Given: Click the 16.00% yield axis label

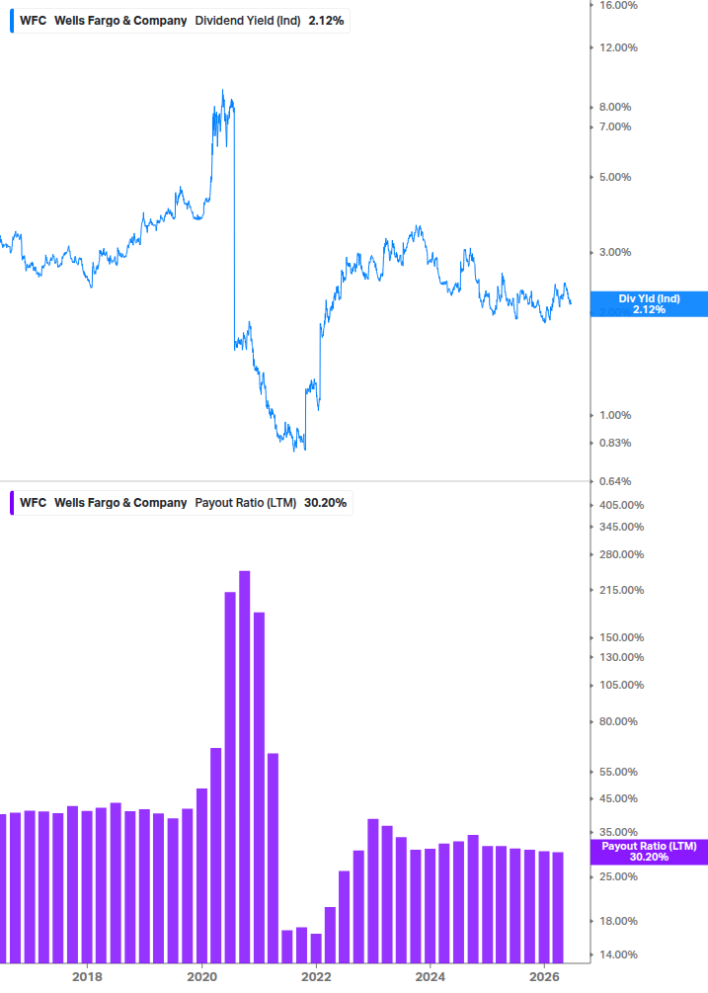Looking at the screenshot, I should [x=618, y=5].
